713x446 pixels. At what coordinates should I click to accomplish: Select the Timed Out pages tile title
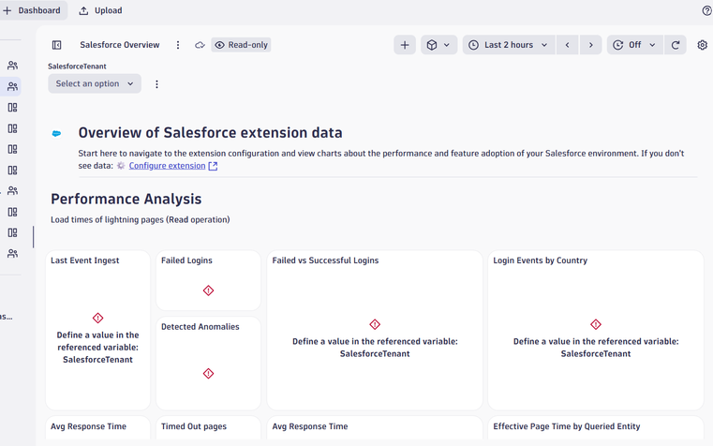tap(194, 426)
